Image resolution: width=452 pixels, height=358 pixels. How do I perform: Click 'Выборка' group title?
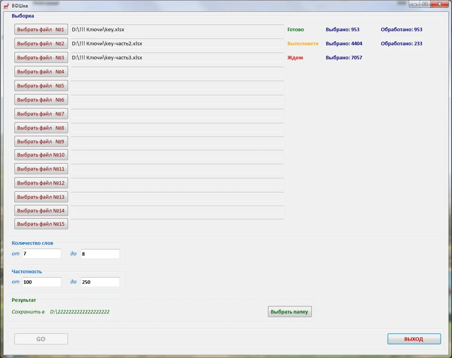tap(23, 16)
